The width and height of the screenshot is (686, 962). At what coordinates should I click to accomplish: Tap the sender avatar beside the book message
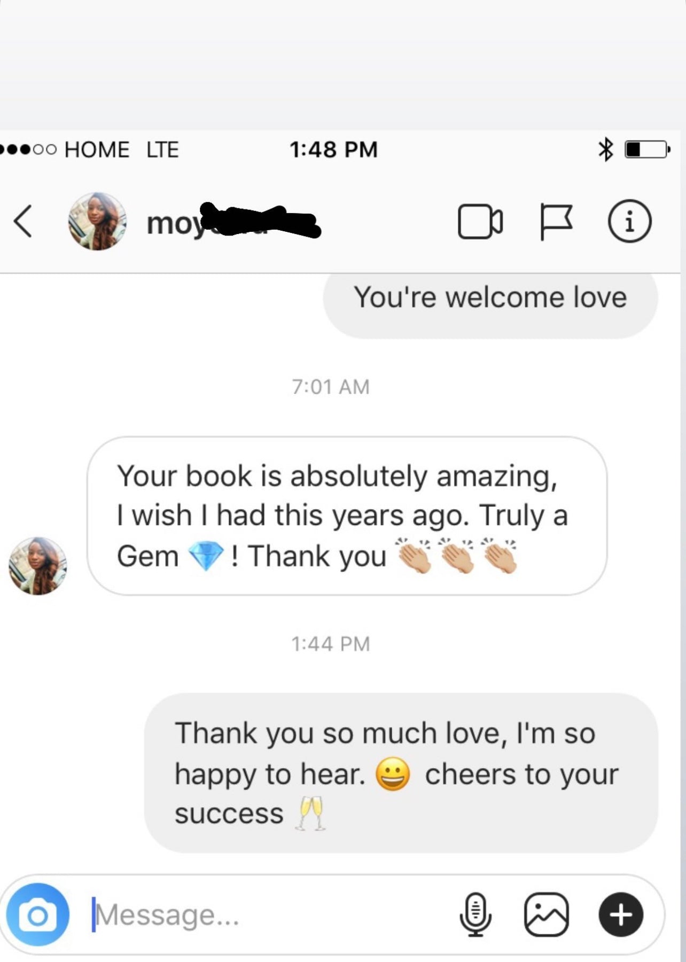(x=37, y=566)
